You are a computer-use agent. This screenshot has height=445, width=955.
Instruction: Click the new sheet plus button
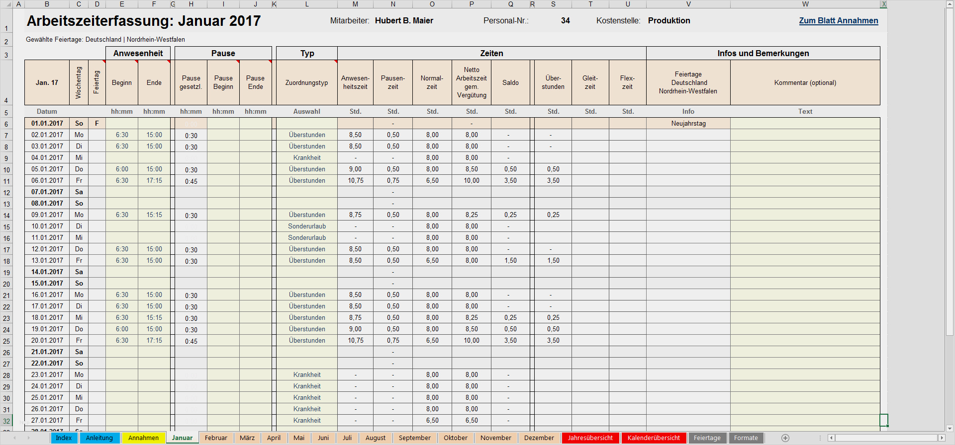pyautogui.click(x=785, y=438)
